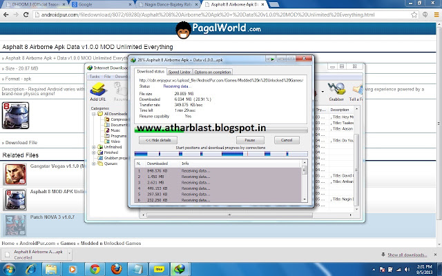Click Chrome reload button
The width and height of the screenshot is (442, 276).
tap(26, 14)
